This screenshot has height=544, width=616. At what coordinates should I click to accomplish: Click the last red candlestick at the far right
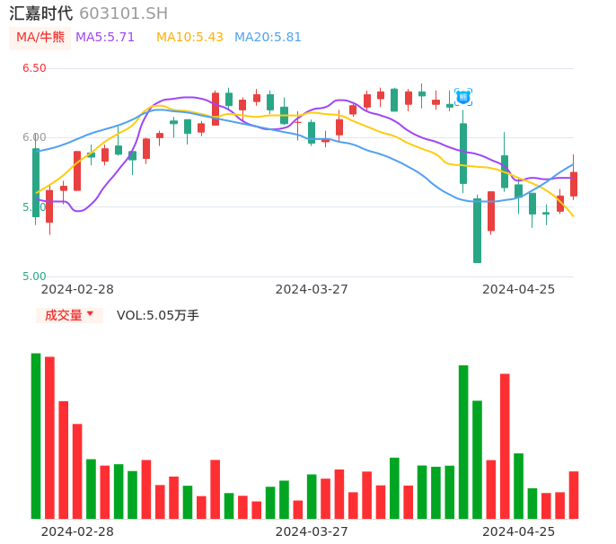click(x=574, y=184)
